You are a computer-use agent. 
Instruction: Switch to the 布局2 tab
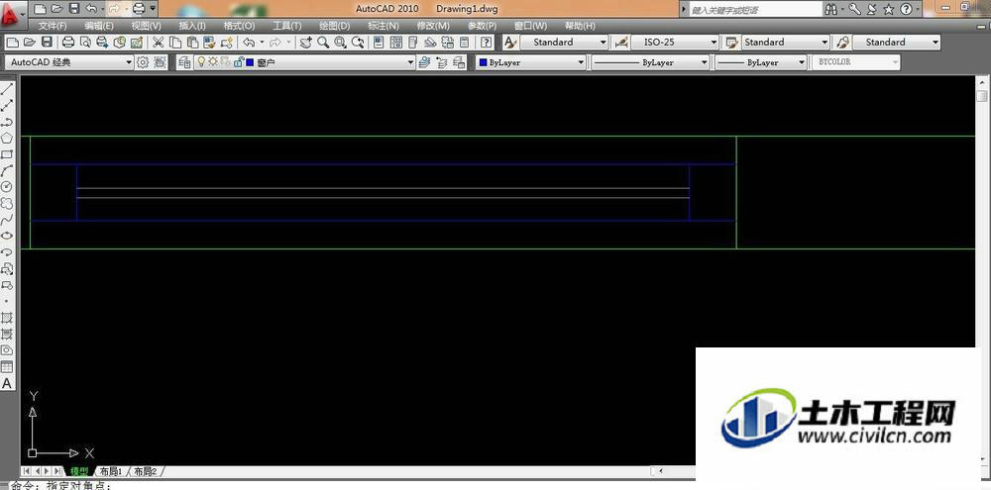point(144,471)
